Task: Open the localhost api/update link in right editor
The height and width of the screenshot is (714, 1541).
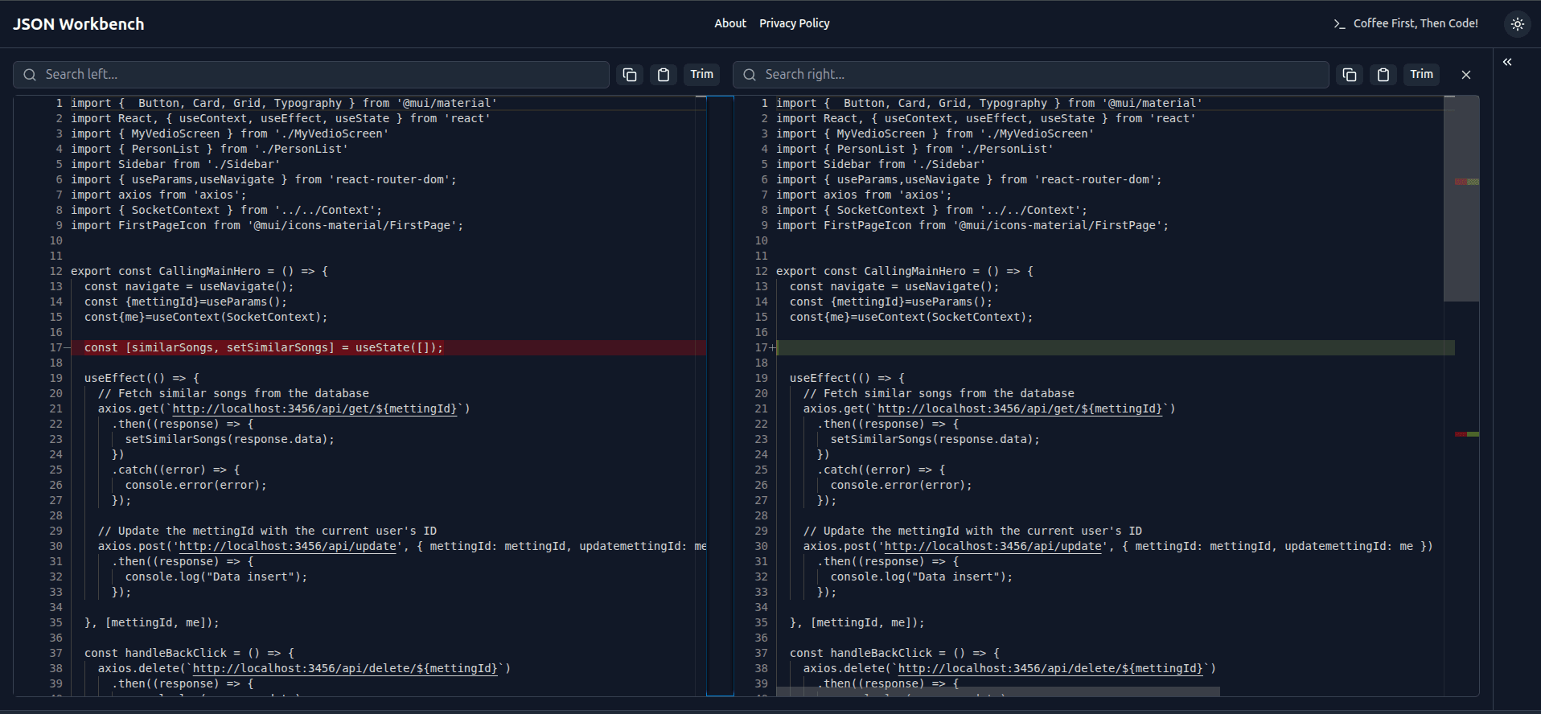Action: point(992,546)
